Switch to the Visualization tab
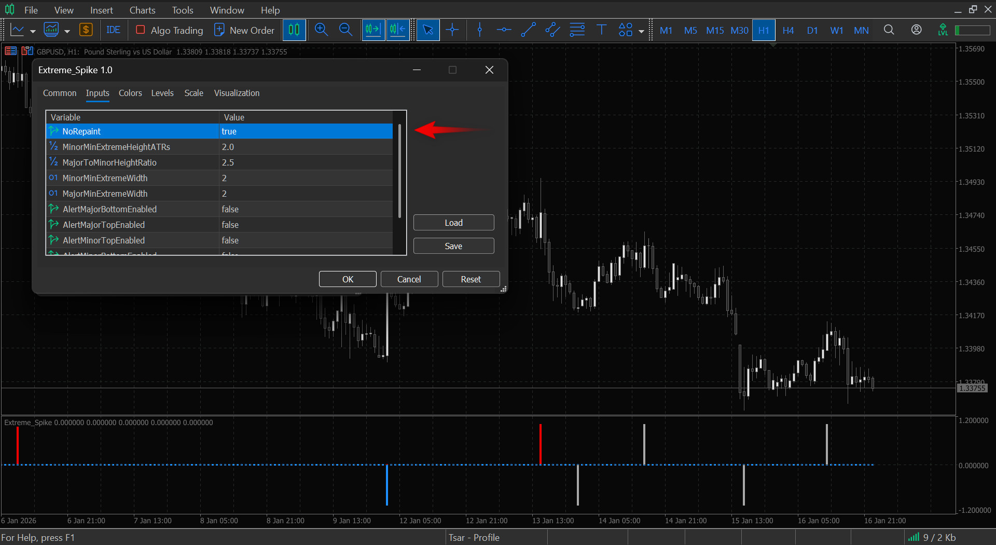 [x=237, y=93]
